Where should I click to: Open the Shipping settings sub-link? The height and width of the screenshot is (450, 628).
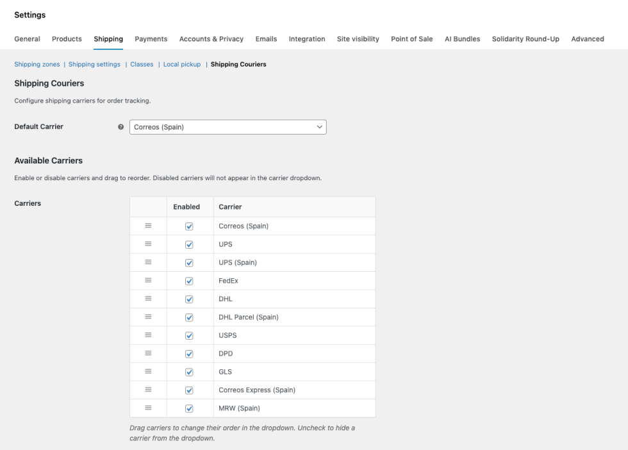pyautogui.click(x=94, y=64)
